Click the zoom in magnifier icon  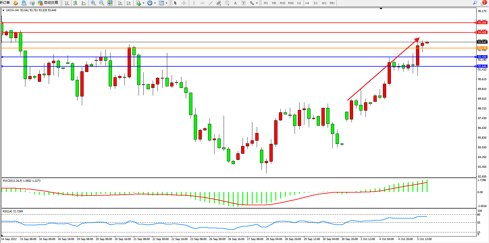[x=93, y=3]
